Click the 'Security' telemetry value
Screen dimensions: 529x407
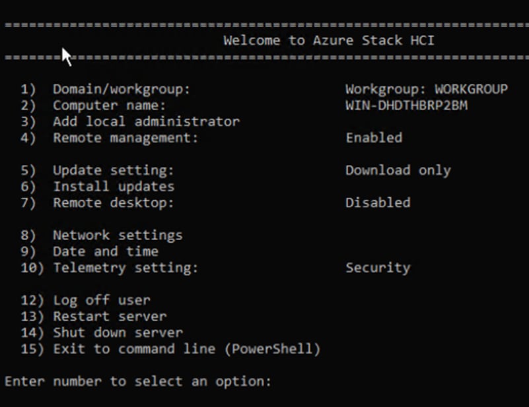point(378,268)
